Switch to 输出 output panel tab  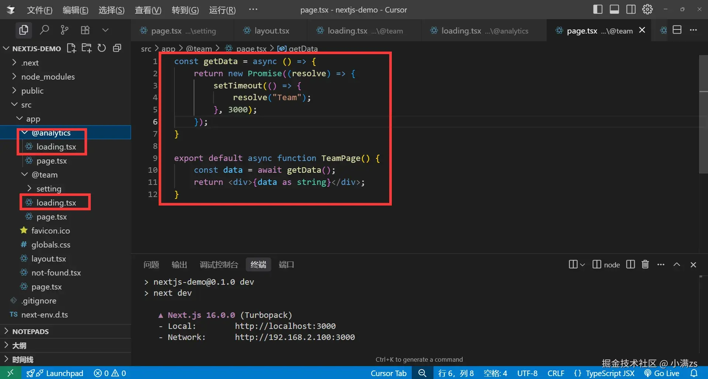coord(179,265)
